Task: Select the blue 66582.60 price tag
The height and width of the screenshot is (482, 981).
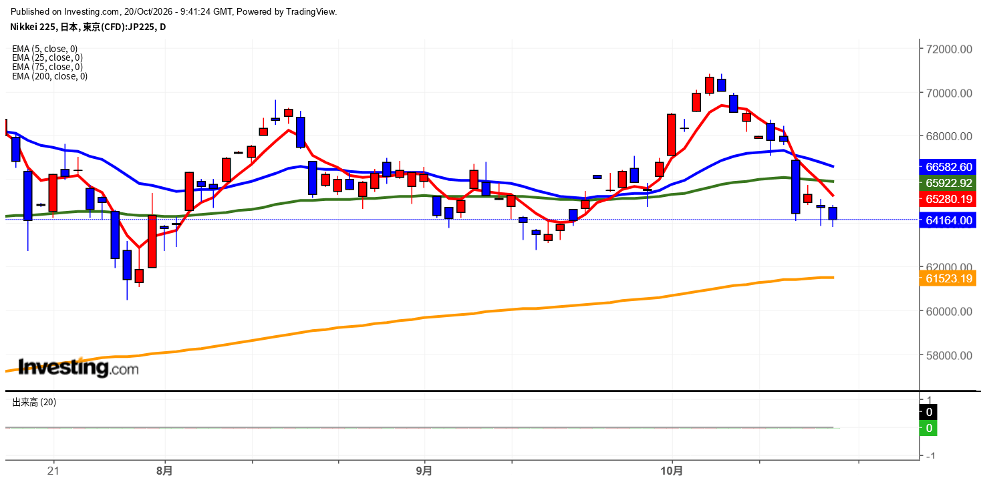Action: (x=948, y=166)
